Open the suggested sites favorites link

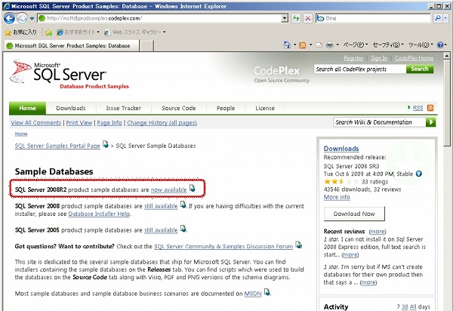coord(78,32)
